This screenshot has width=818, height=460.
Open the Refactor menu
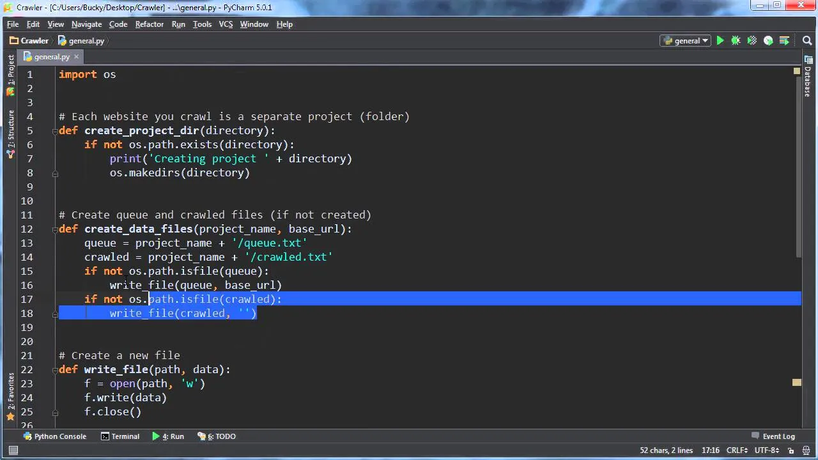149,24
